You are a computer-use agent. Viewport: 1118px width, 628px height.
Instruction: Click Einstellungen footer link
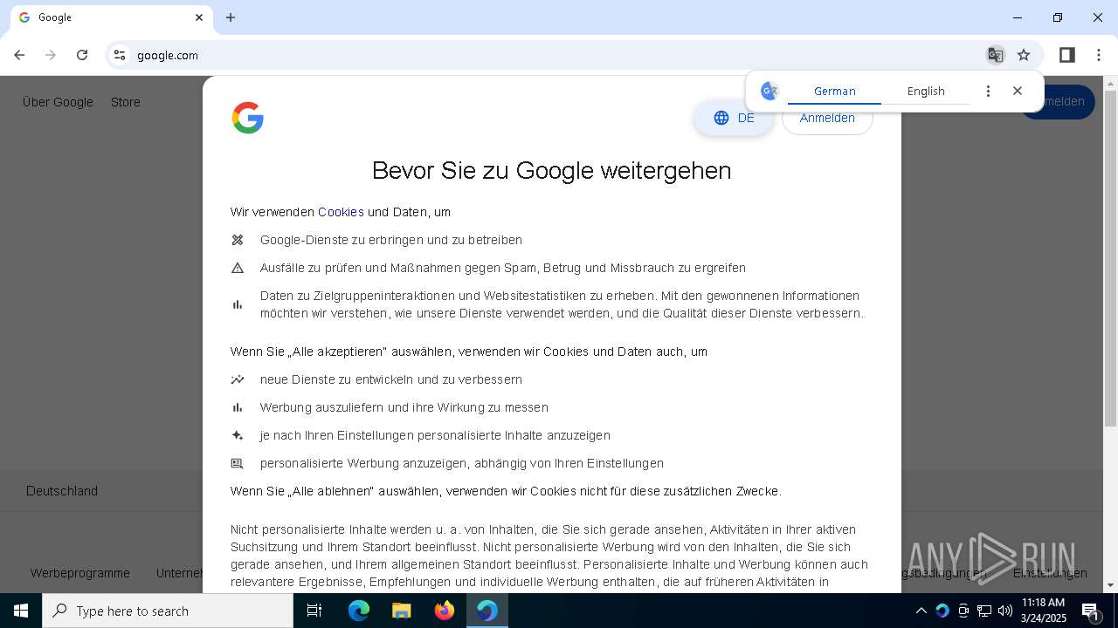coord(1050,573)
